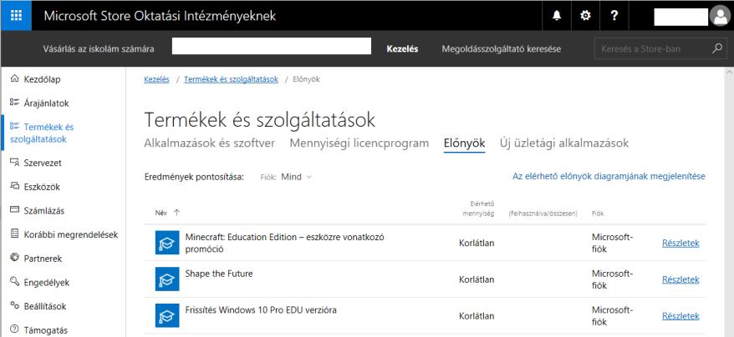
Task: Open Részletek for Windows 10 Pro EDU
Action: pos(680,316)
